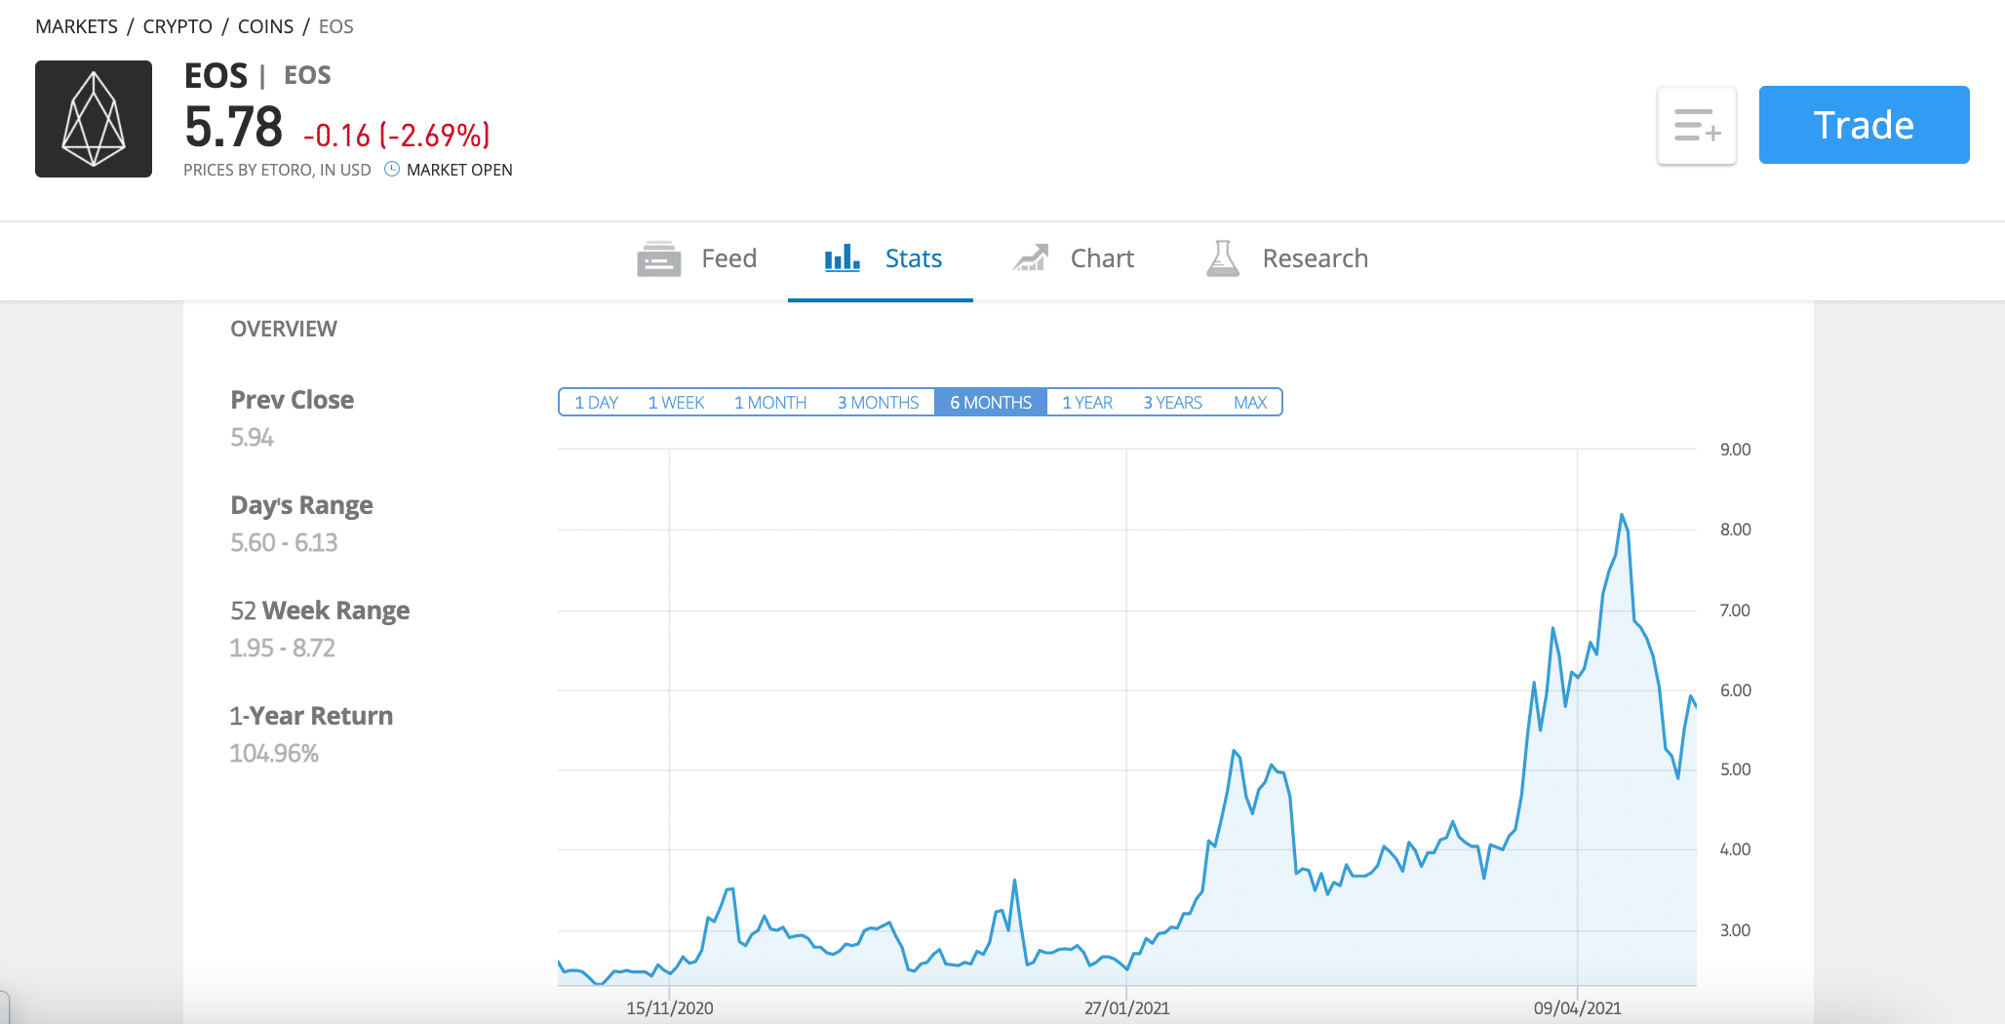Image resolution: width=2005 pixels, height=1024 pixels.
Task: Open the MARKETS breadcrumb link
Action: tap(76, 26)
